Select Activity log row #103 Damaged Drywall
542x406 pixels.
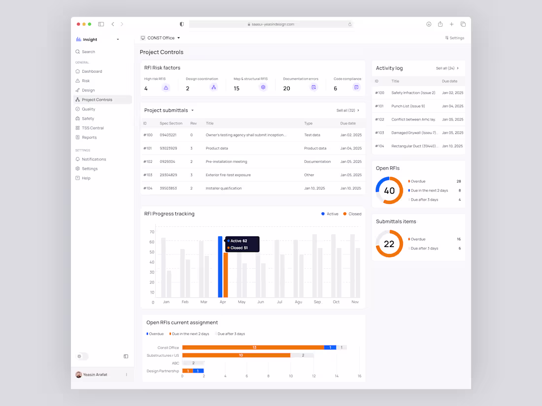[418, 132]
